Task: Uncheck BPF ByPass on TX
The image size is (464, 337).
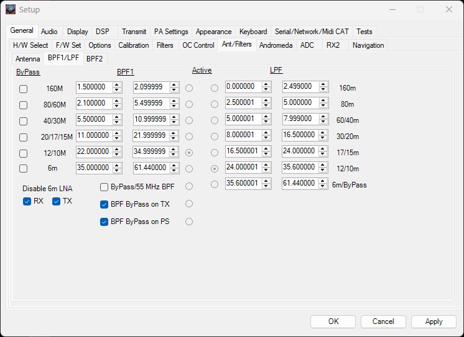Action: coord(104,205)
